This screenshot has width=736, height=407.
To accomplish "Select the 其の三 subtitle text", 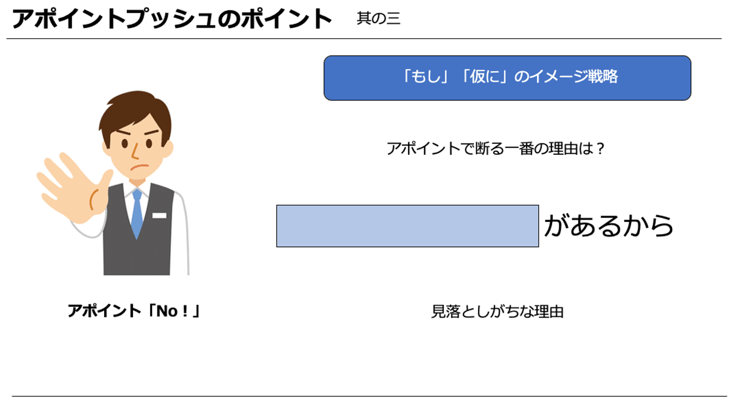I will [x=378, y=19].
